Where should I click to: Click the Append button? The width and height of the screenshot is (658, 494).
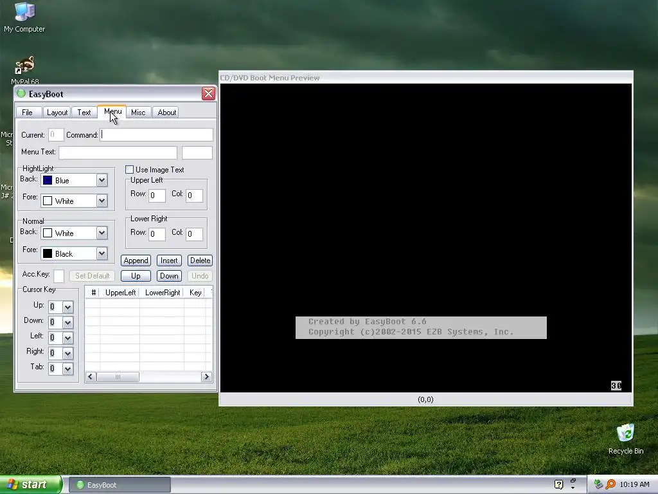point(136,261)
